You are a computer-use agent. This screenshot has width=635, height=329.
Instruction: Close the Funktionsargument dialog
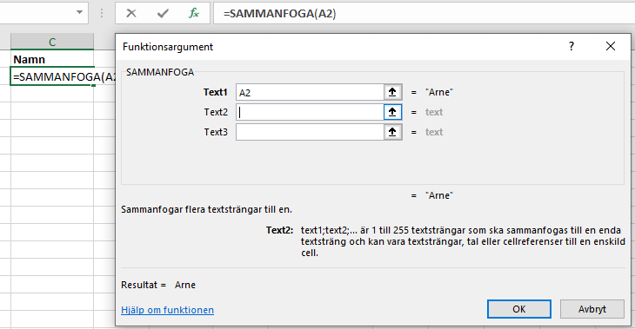611,46
